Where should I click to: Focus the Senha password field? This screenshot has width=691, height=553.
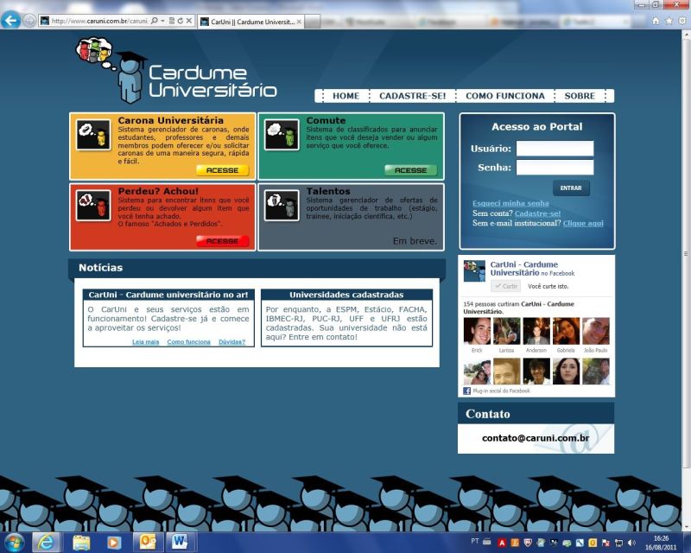(555, 168)
